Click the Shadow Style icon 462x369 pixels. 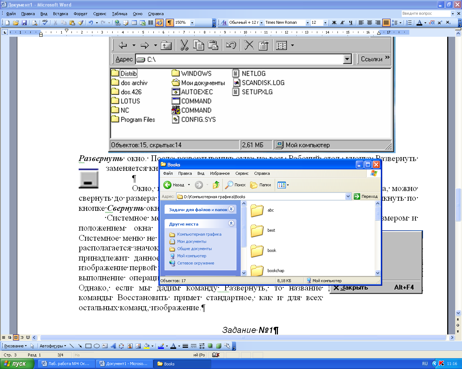coord(210,346)
